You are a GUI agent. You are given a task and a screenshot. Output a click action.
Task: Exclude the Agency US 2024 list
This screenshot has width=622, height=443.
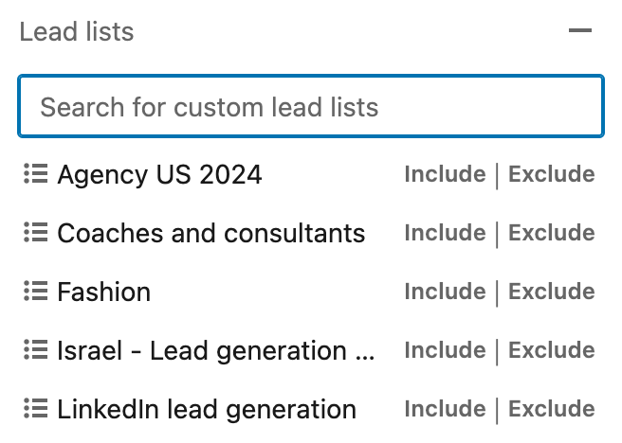point(552,174)
